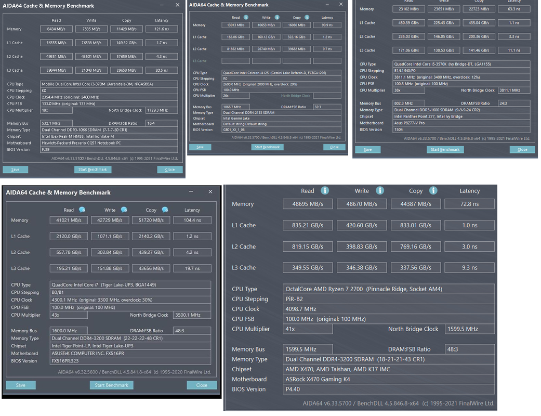
Task: Click the 149.32 GB/s L1 copy value
Action: [x=127, y=43]
